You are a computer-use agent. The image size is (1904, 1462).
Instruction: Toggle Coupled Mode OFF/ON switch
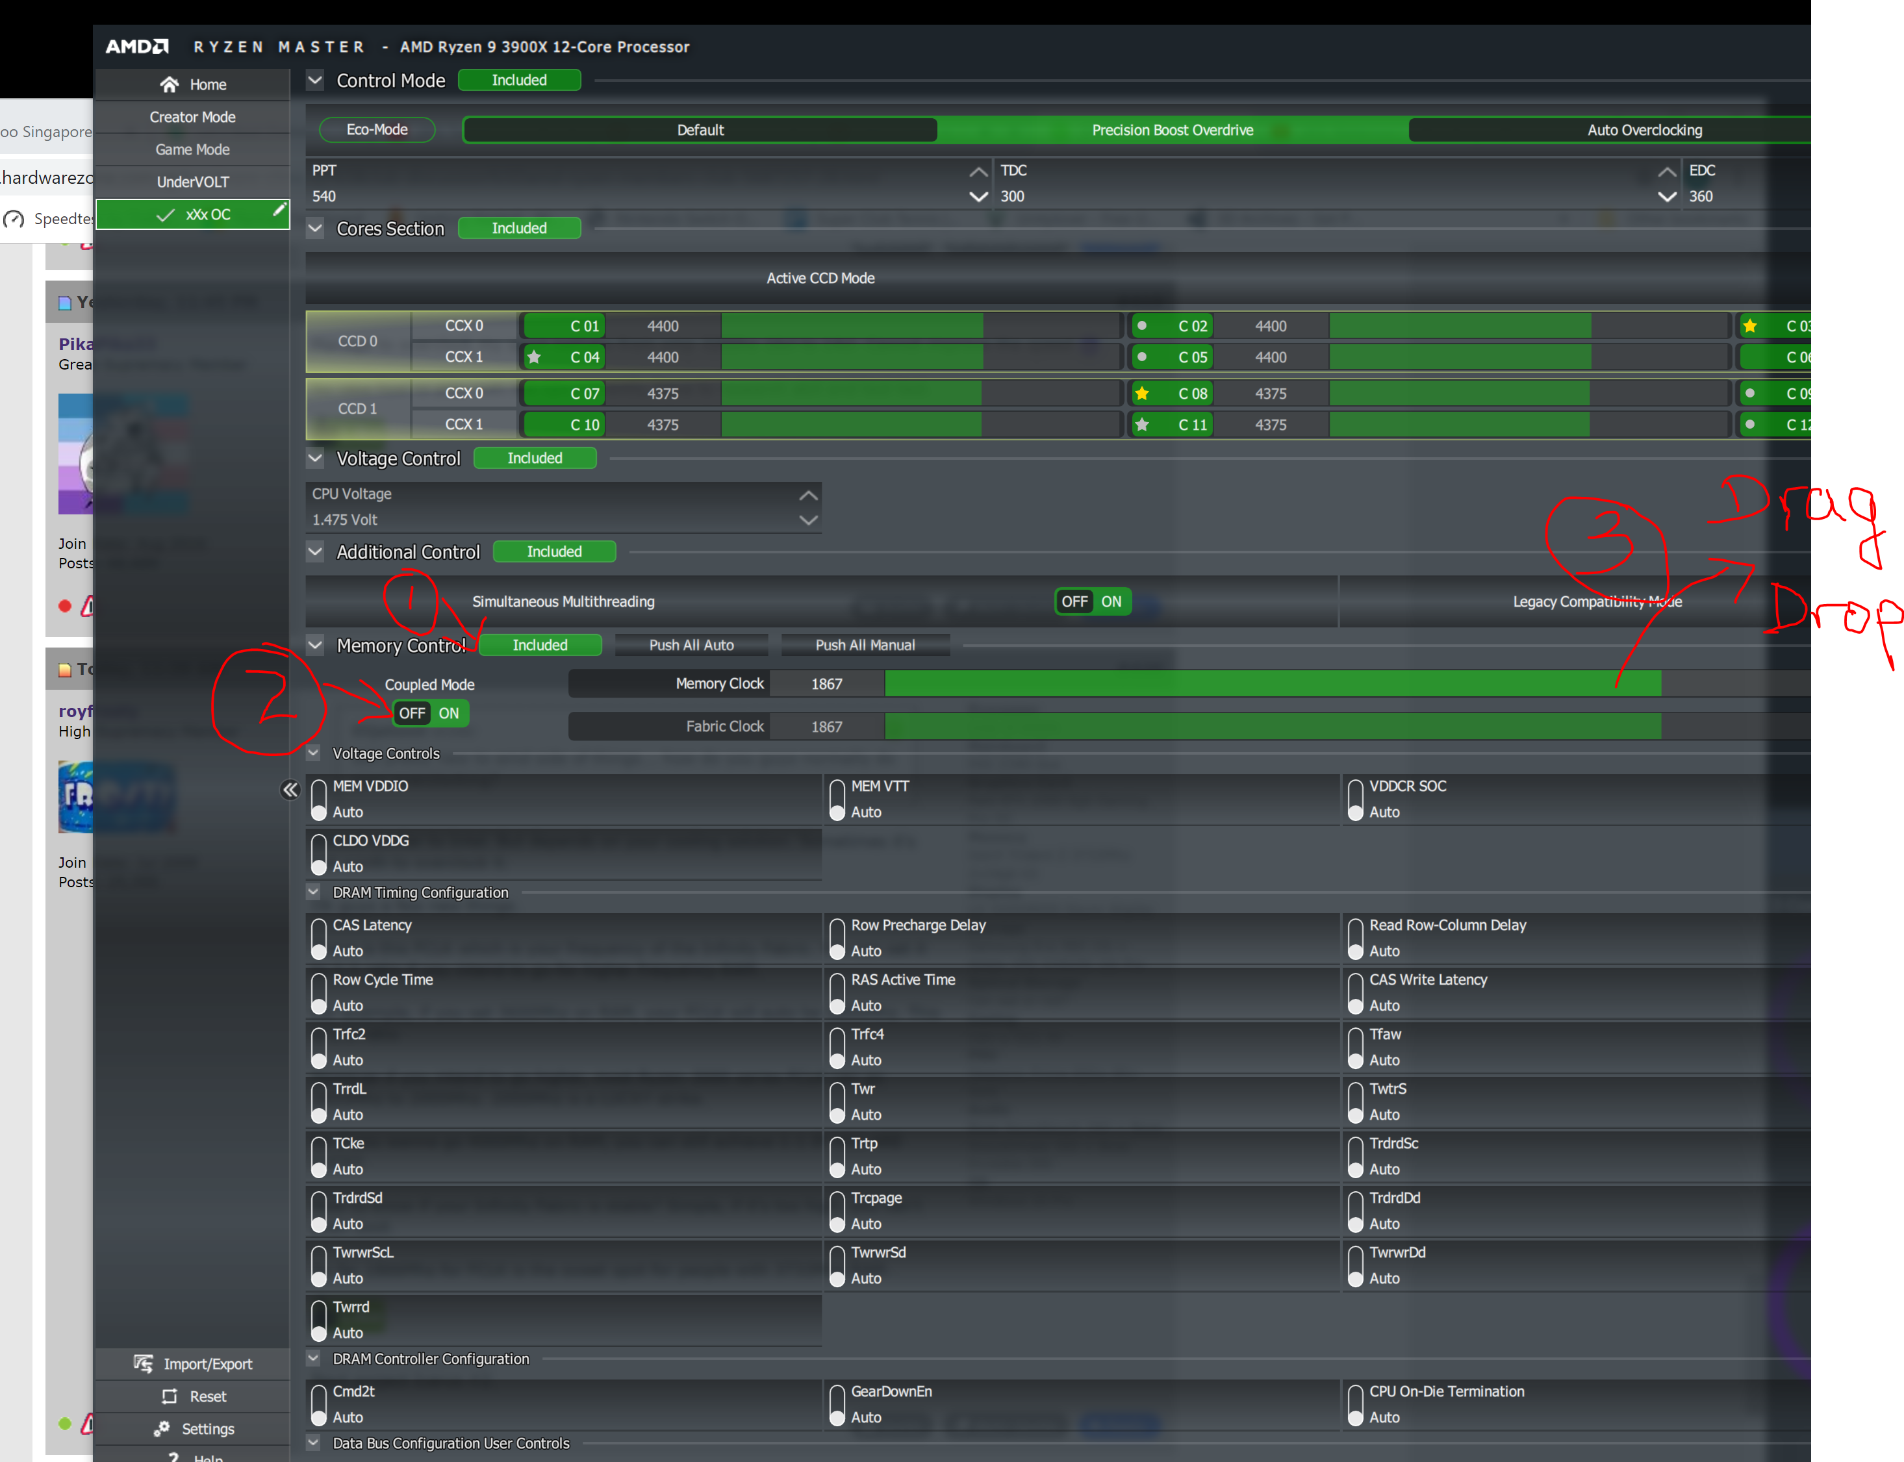click(430, 714)
